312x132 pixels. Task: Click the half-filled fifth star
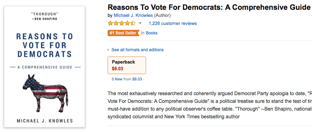pos(133,24)
